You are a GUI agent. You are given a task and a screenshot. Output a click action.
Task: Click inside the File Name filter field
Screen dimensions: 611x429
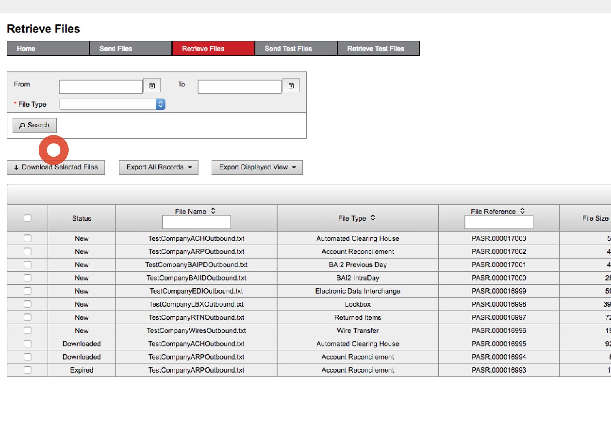pyautogui.click(x=196, y=222)
